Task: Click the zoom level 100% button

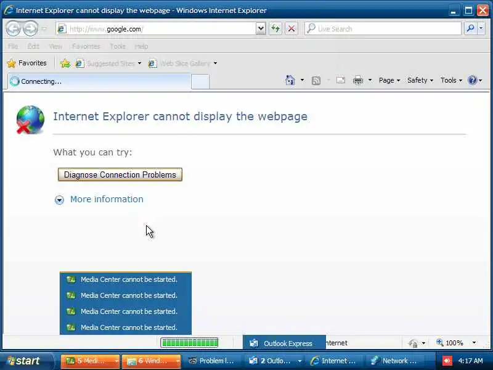Action: tap(450, 343)
